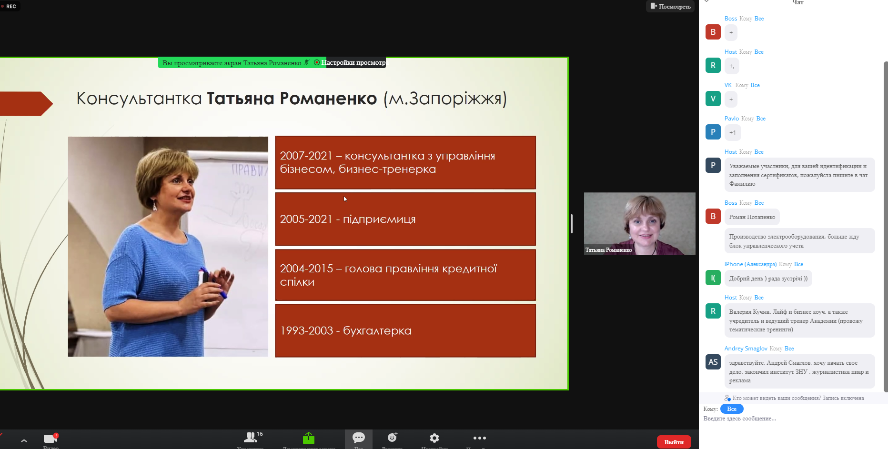Image resolution: width=888 pixels, height=449 pixels.
Task: Click the green share screen icon
Action: tap(309, 438)
